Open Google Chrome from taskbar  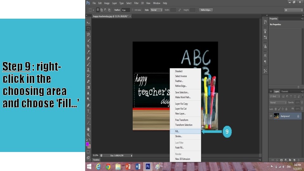point(108,167)
